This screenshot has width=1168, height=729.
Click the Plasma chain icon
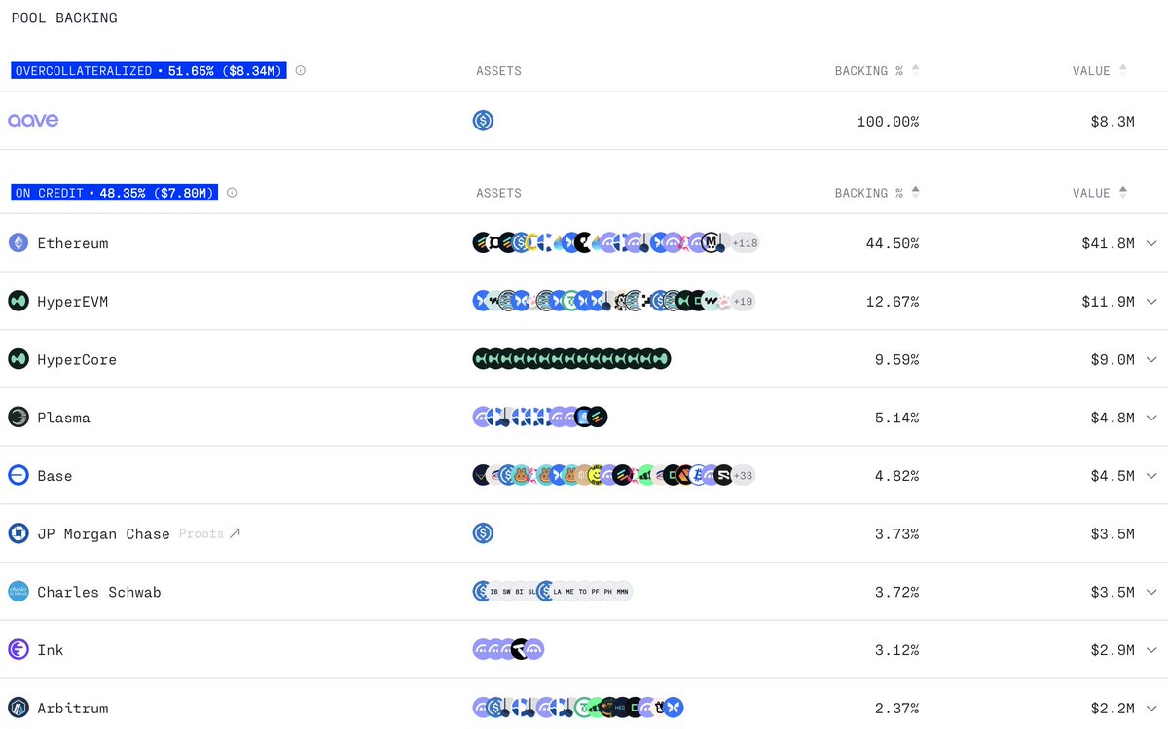pos(18,418)
